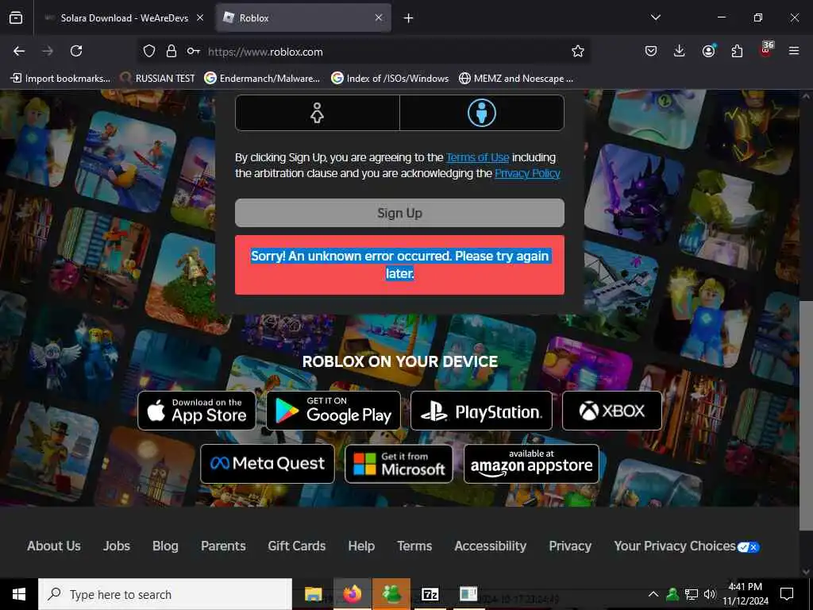This screenshot has width=813, height=610.
Task: Open the Help footer link
Action: pos(361,546)
